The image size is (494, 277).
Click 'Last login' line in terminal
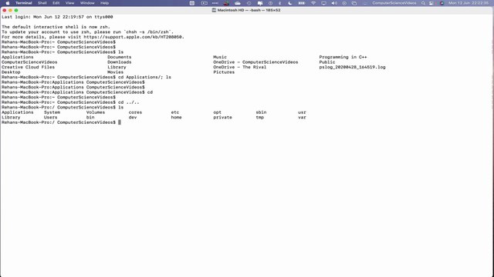[57, 17]
